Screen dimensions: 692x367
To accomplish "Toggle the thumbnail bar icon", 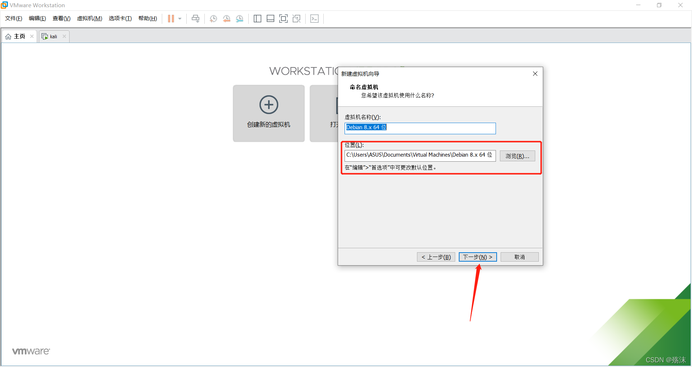I will tap(270, 19).
